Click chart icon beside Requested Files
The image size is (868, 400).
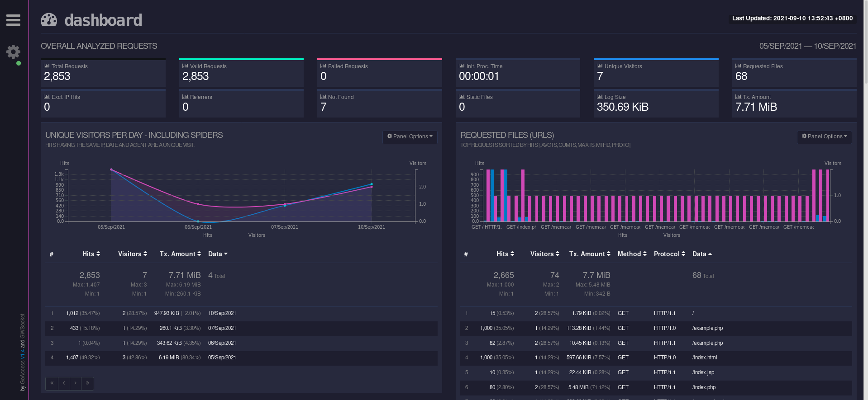pos(738,66)
